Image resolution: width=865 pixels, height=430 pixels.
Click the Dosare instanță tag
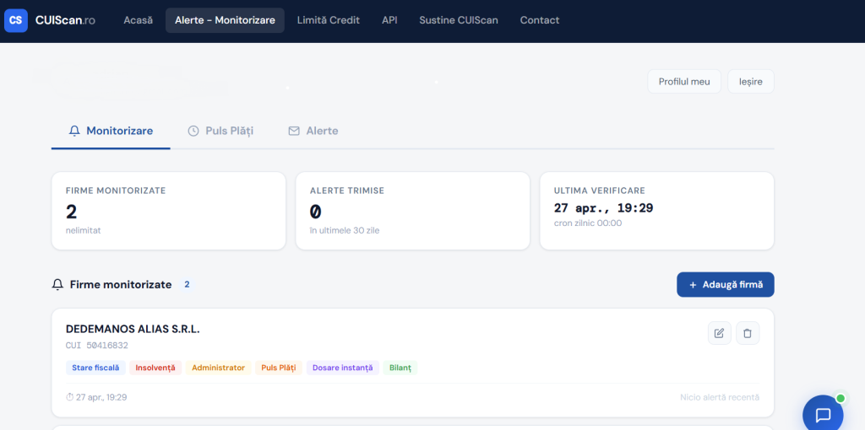pos(343,368)
